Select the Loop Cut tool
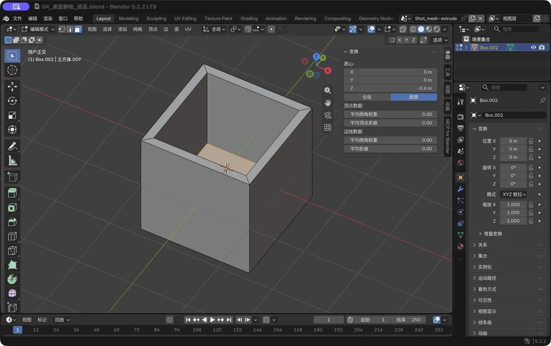The image size is (551, 346). [12, 236]
